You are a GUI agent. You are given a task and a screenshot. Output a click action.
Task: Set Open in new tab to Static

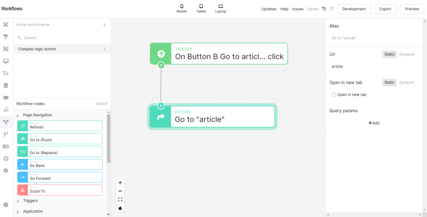[389, 82]
